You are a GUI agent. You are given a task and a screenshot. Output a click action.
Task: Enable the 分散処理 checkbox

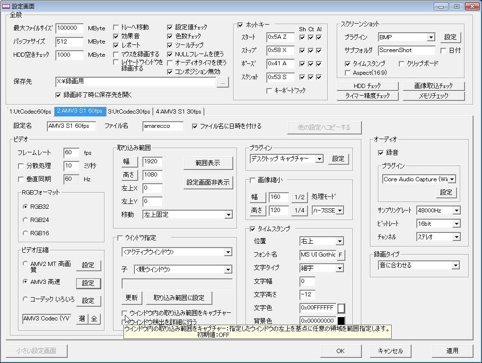pyautogui.click(x=21, y=166)
